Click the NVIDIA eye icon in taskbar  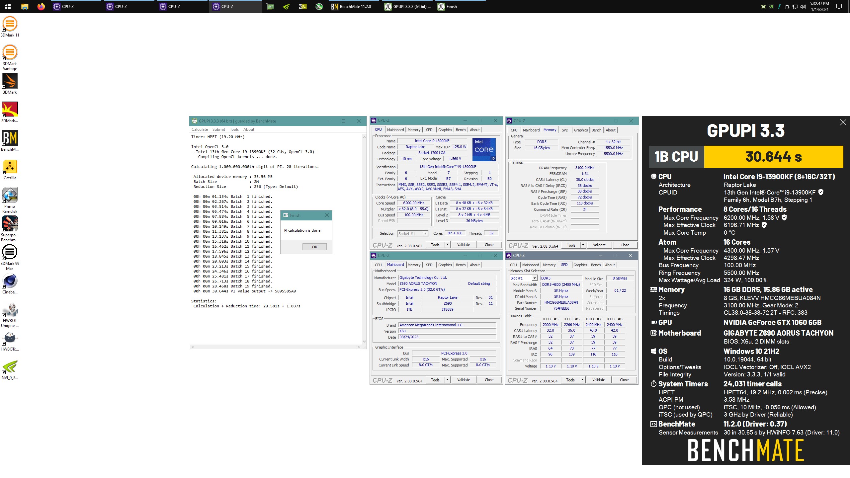(x=302, y=7)
